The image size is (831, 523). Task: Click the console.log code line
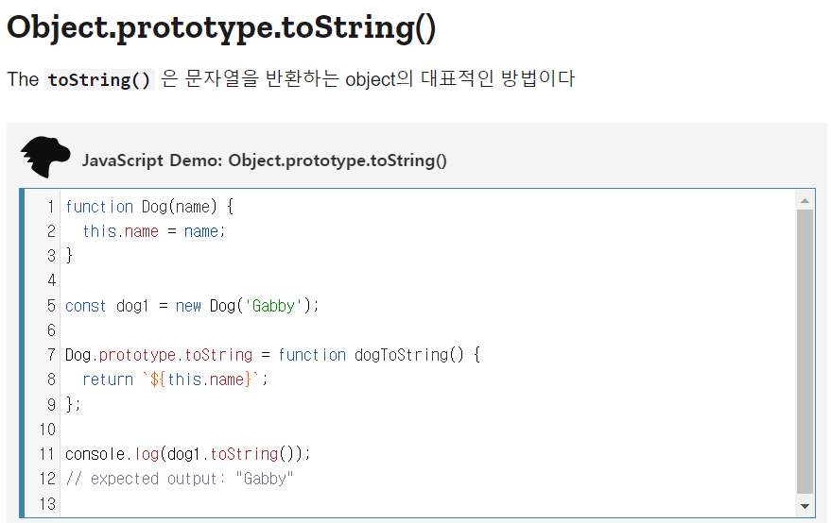pos(187,454)
